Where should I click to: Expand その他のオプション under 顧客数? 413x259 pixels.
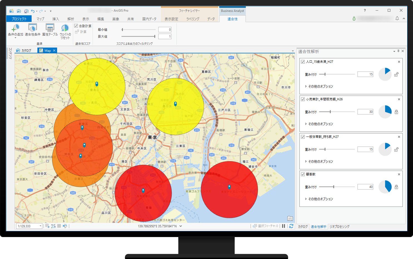(319, 199)
